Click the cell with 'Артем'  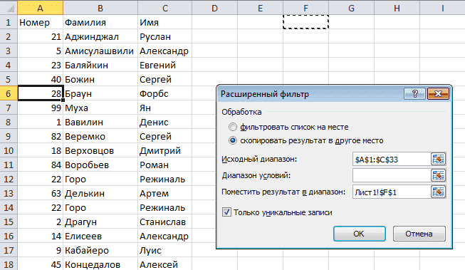coord(165,193)
